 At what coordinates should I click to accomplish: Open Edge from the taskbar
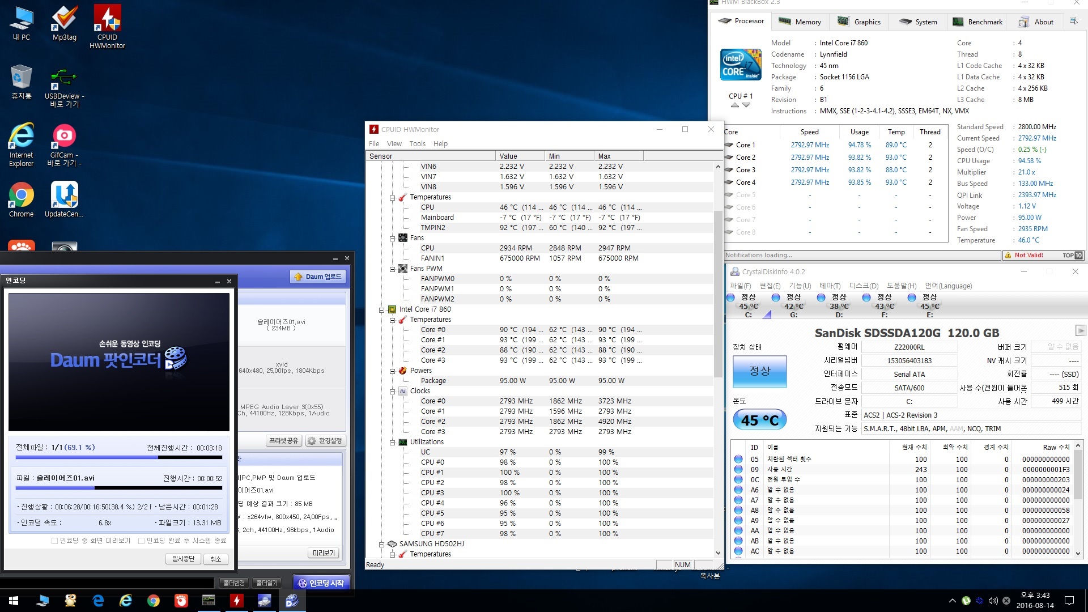pos(98,601)
